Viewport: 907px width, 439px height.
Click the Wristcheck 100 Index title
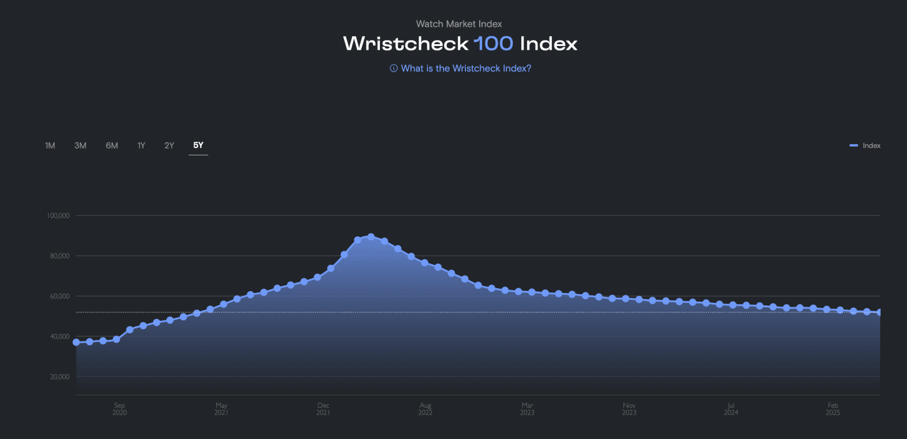tap(459, 43)
